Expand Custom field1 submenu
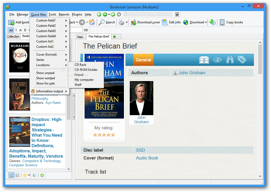 click(50, 20)
